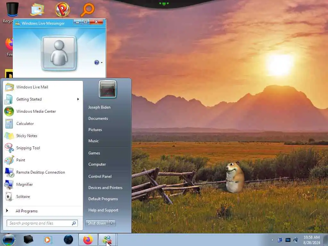The width and height of the screenshot is (328, 246).
Task: Open Windows Live Mail icon in Start menu
Action: click(9, 87)
